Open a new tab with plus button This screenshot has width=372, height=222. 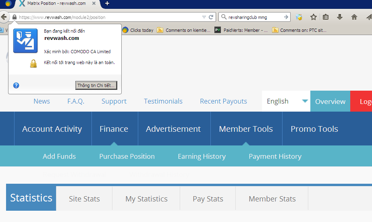point(107,3)
